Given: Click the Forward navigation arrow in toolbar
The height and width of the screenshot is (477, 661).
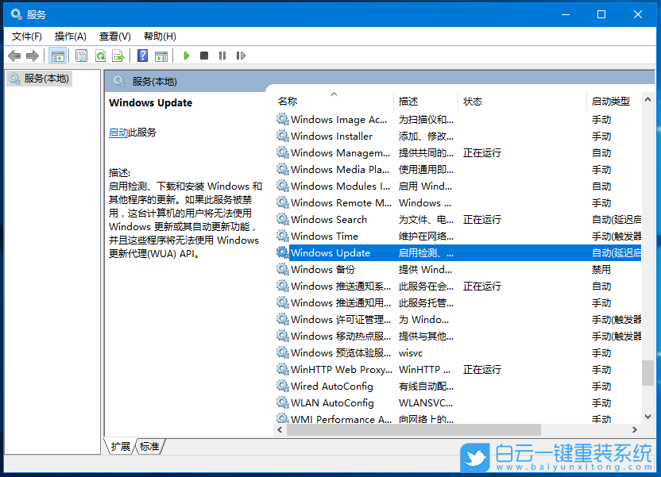Looking at the screenshot, I should [32, 56].
